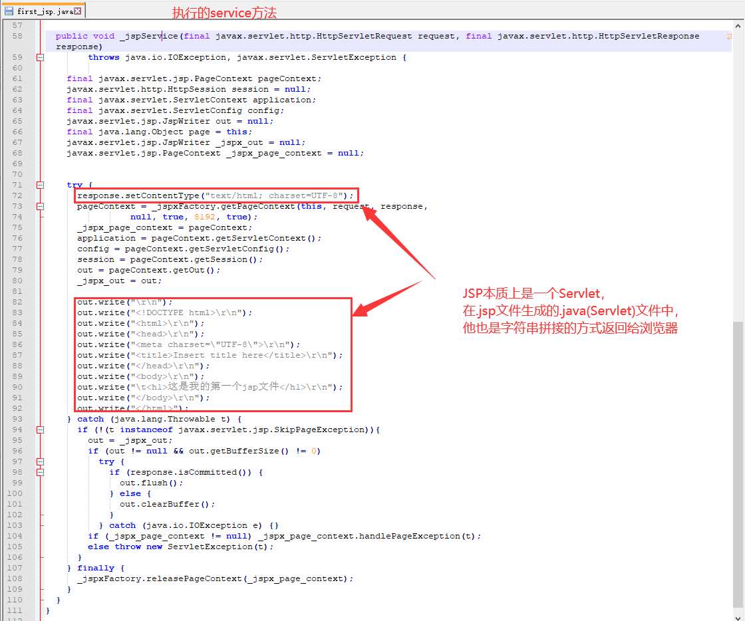Click the out.write "<!DOCTYPE html>" line
The width and height of the screenshot is (745, 621).
[x=165, y=313]
